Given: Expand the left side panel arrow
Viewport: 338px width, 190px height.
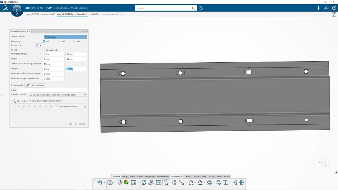Looking at the screenshot, I should (x=1, y=96).
